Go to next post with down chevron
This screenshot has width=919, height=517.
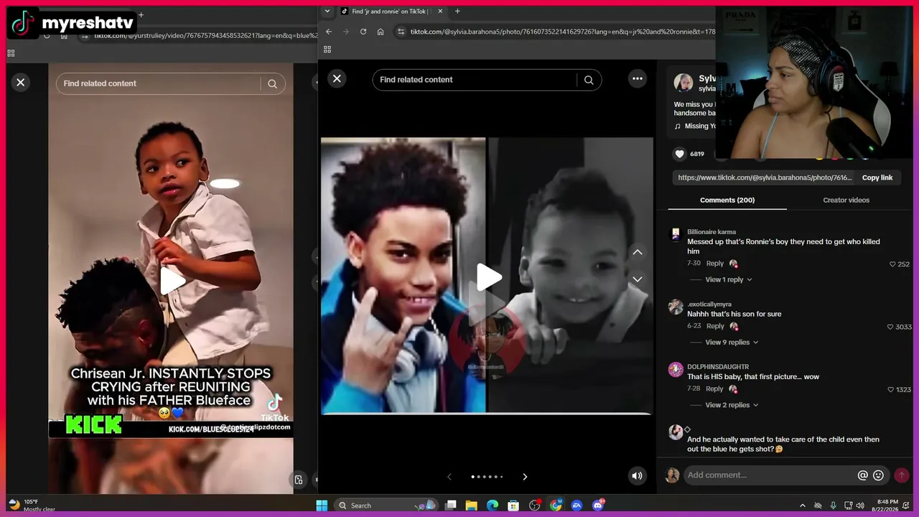[x=637, y=279]
